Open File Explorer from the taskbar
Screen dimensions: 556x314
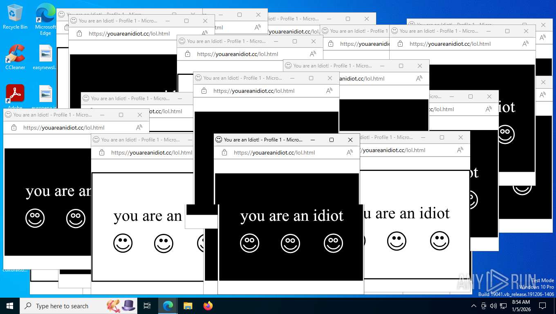click(188, 306)
